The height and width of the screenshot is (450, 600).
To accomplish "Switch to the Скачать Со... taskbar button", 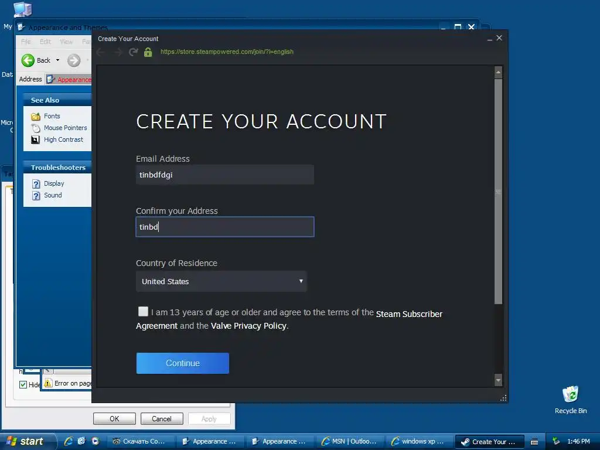I will tap(141, 442).
